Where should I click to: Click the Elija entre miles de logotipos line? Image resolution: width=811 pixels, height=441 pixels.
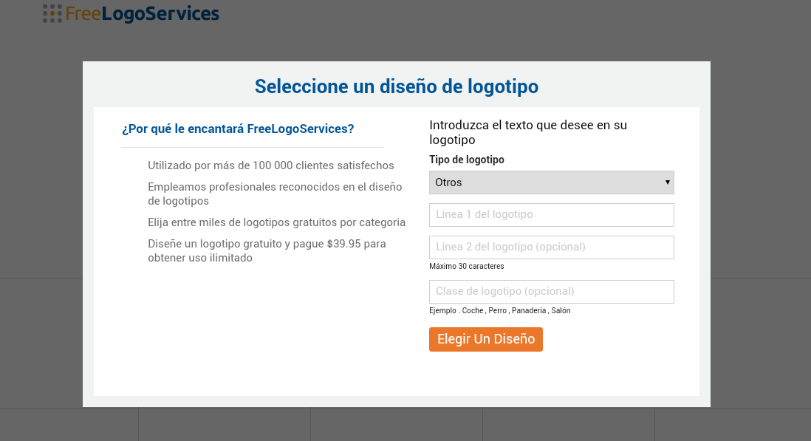click(x=277, y=222)
